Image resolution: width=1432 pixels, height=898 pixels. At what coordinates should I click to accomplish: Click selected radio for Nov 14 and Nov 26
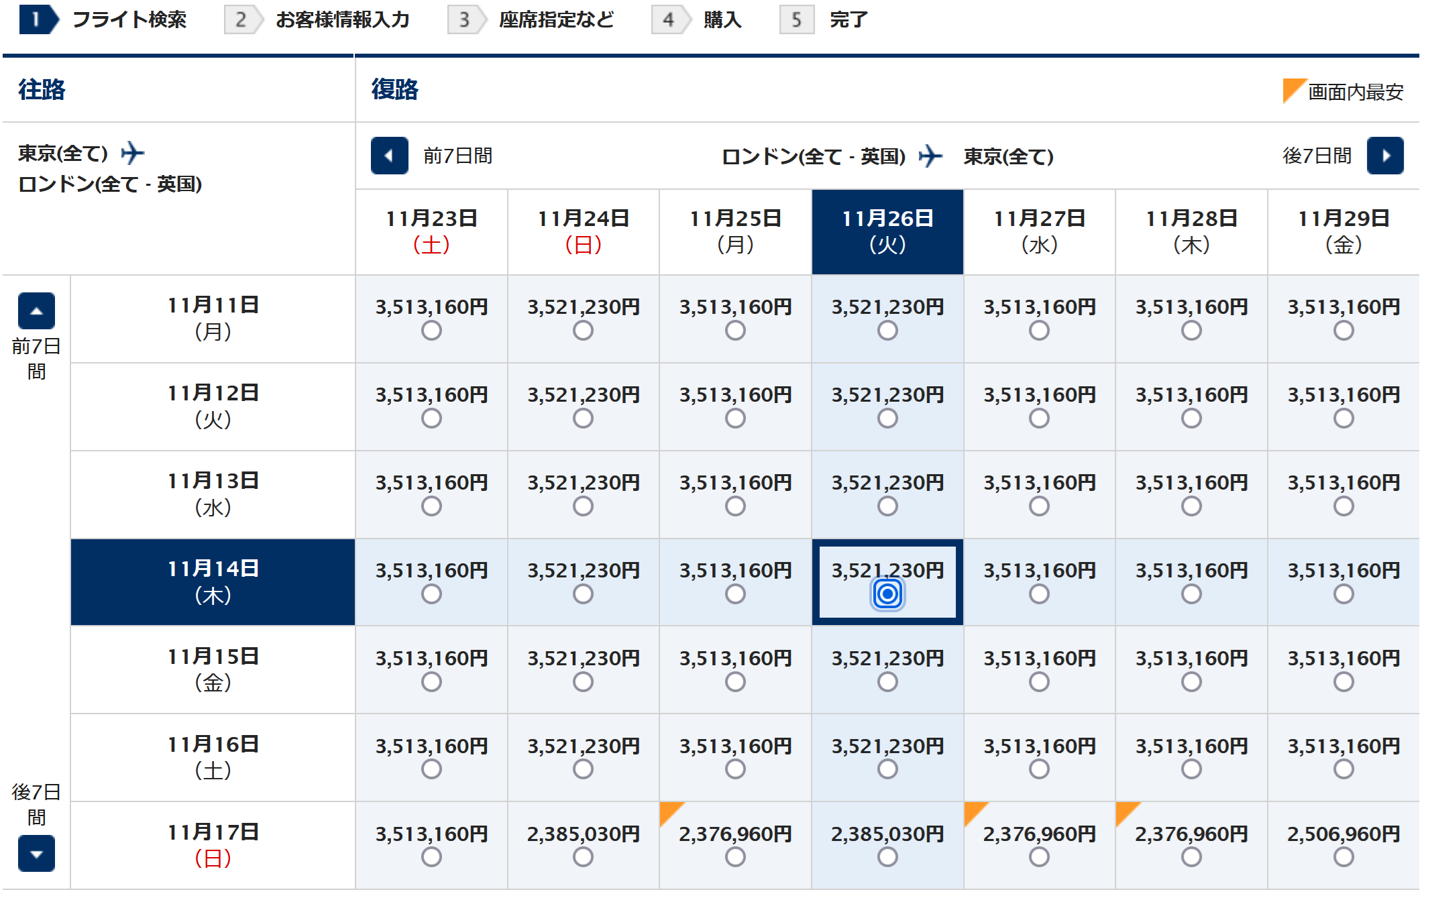coord(887,594)
